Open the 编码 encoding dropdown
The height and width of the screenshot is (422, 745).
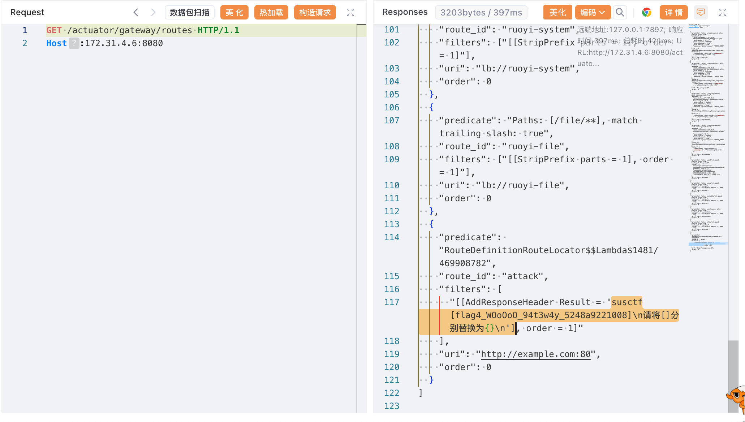pyautogui.click(x=593, y=12)
